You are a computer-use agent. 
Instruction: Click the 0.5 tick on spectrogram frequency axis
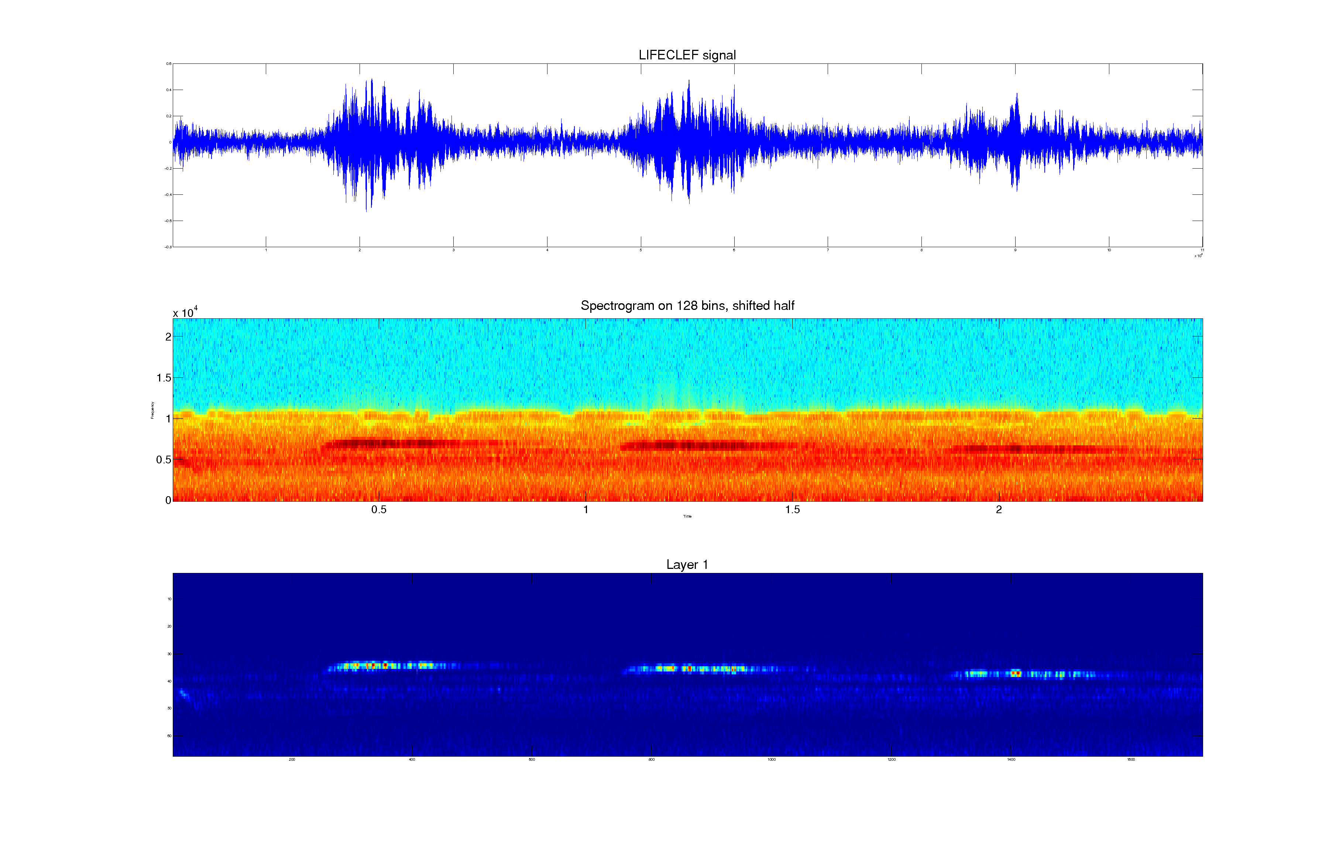pyautogui.click(x=164, y=460)
